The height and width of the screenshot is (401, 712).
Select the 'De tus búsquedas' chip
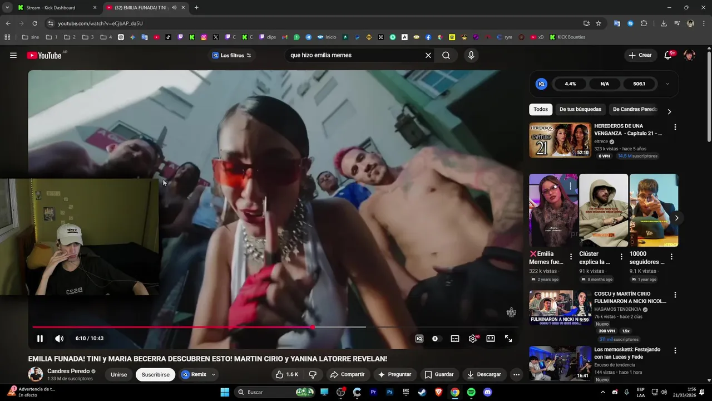580,109
